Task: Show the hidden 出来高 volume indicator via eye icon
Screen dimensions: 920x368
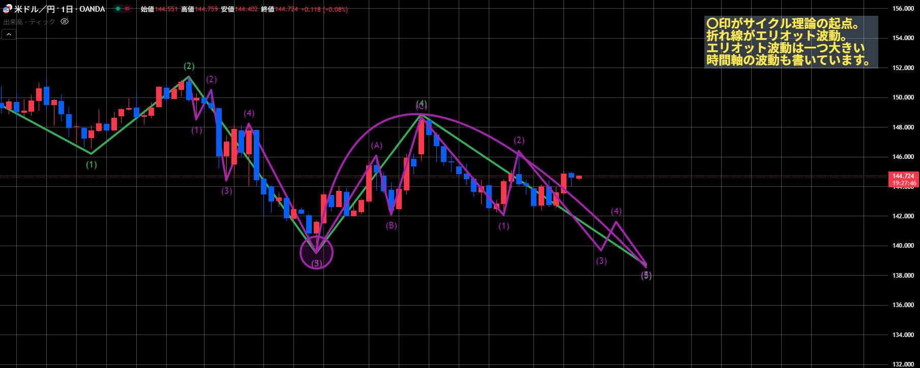Action: (65, 22)
